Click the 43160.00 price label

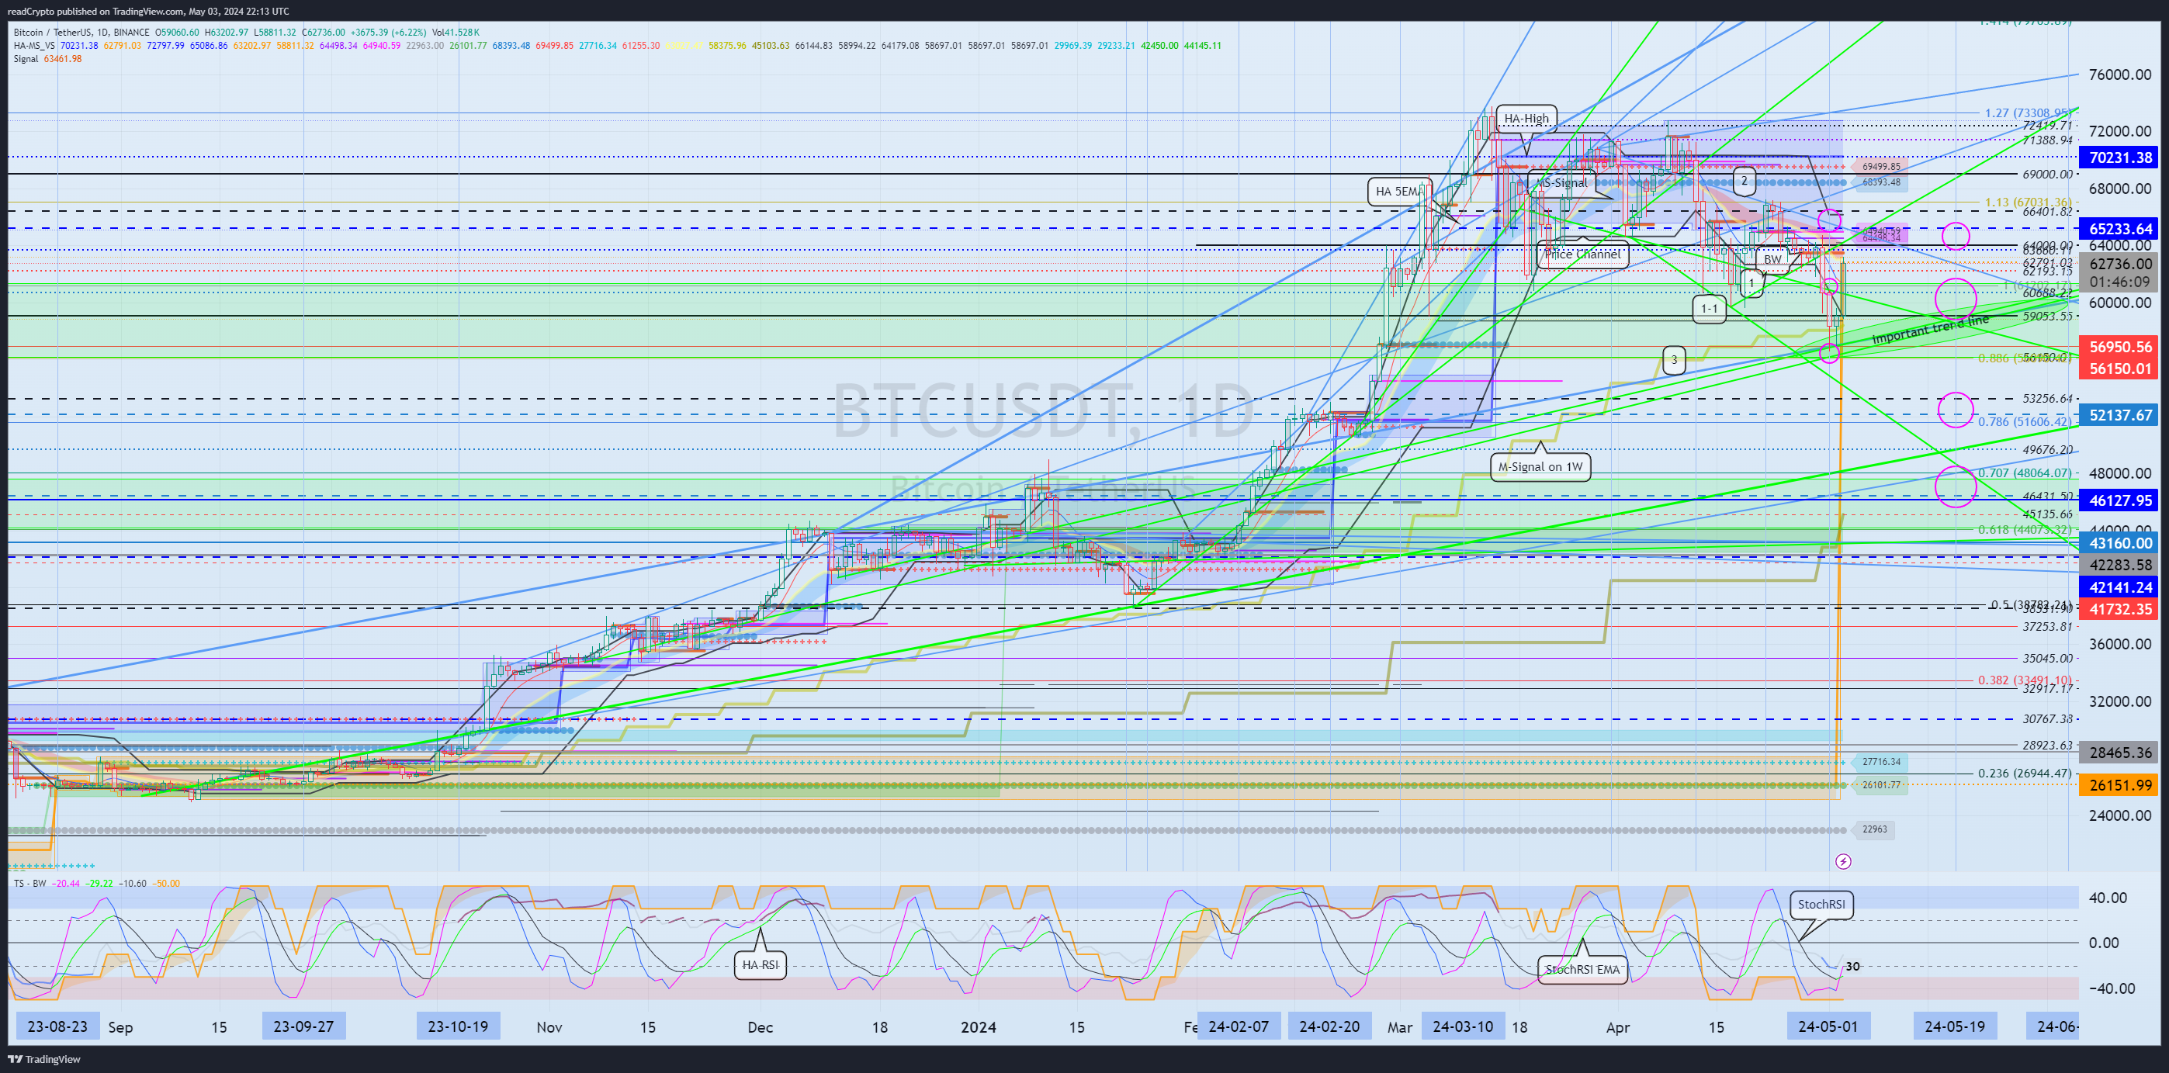2119,544
